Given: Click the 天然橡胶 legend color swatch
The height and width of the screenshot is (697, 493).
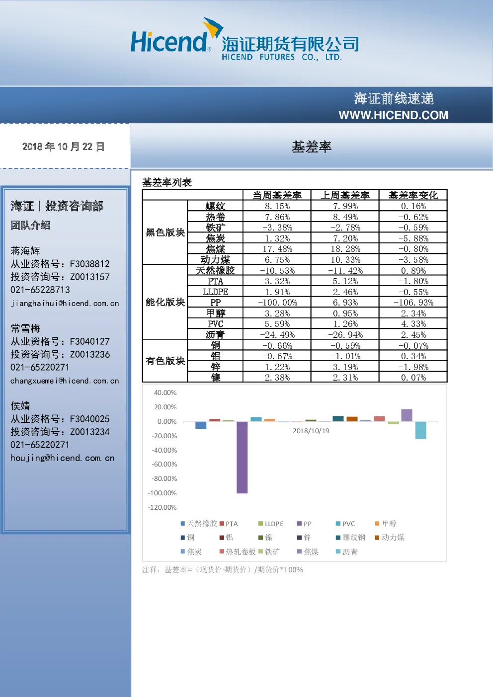Looking at the screenshot, I should pyautogui.click(x=183, y=524).
